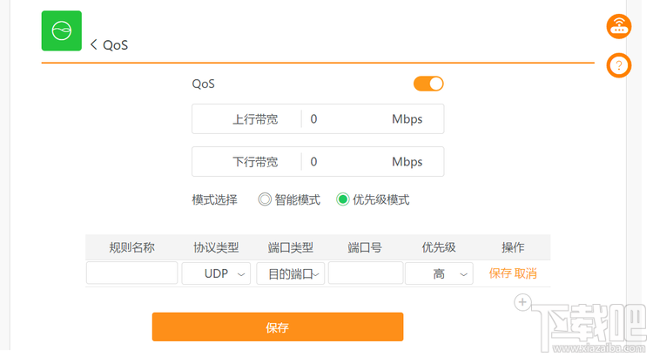This screenshot has height=357, width=653.
Task: Open the orange router status icon
Action: pyautogui.click(x=619, y=26)
